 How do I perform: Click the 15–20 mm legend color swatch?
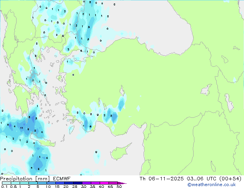pos(60,183)
